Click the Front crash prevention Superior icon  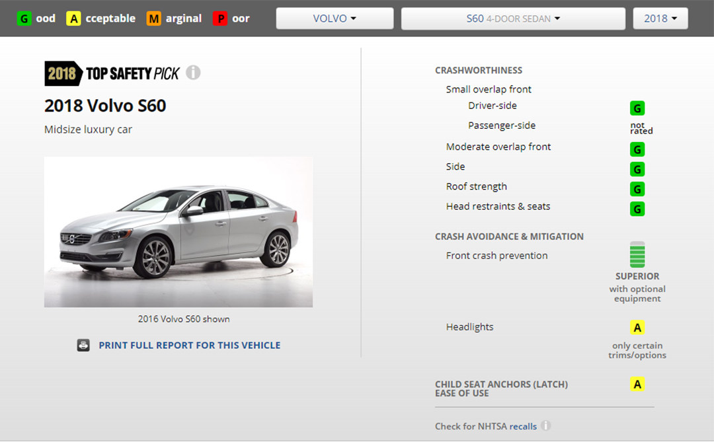[637, 255]
